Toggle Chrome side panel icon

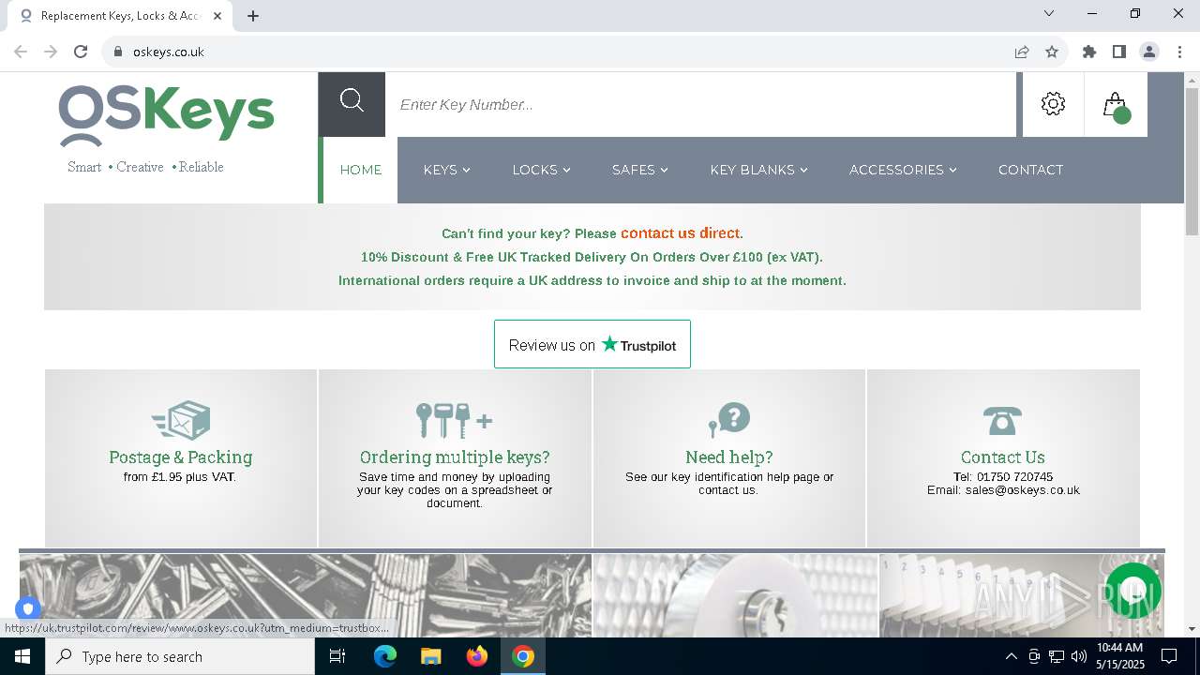[x=1119, y=52]
